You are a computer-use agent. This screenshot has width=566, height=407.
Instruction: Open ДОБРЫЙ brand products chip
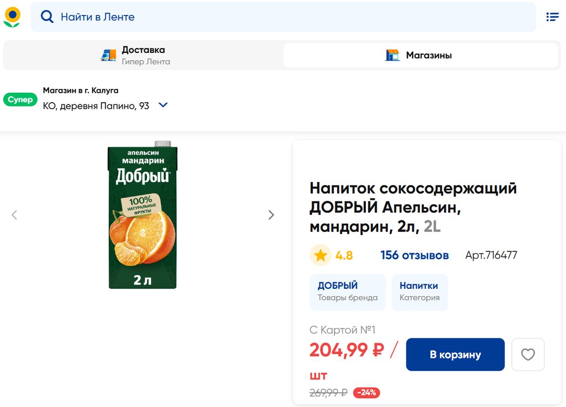click(x=347, y=292)
